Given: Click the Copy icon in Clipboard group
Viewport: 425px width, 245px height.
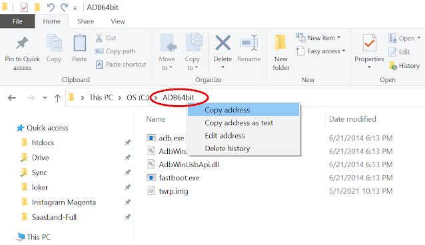Looking at the screenshot, I should [x=54, y=43].
